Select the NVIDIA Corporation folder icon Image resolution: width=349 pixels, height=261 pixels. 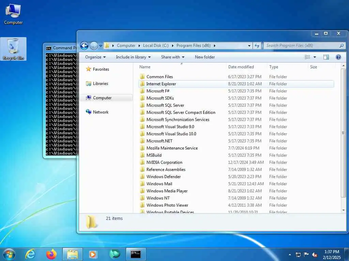[142, 162]
